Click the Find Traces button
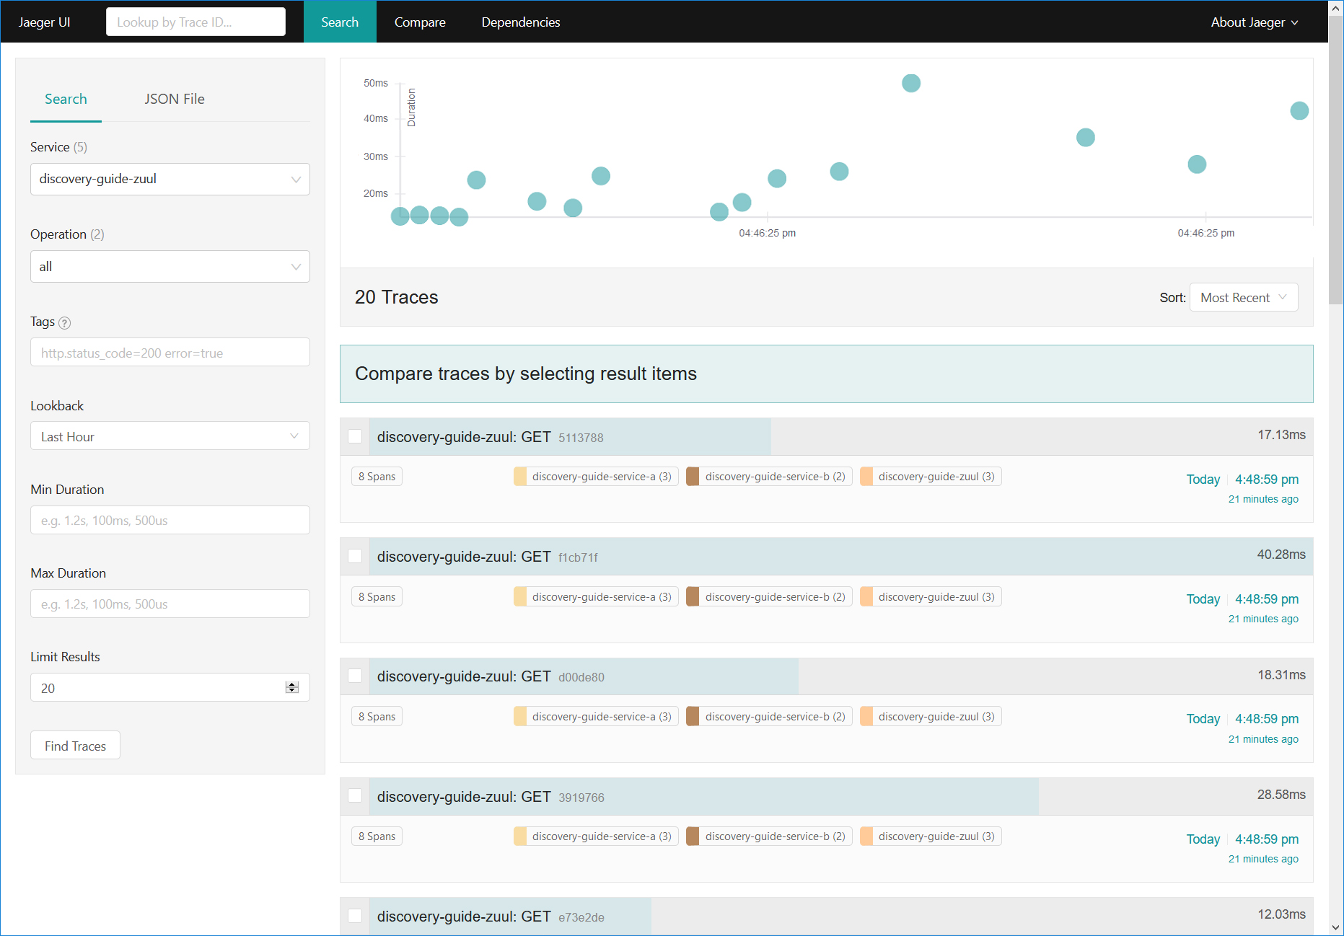Viewport: 1344px width, 936px height. click(x=75, y=746)
